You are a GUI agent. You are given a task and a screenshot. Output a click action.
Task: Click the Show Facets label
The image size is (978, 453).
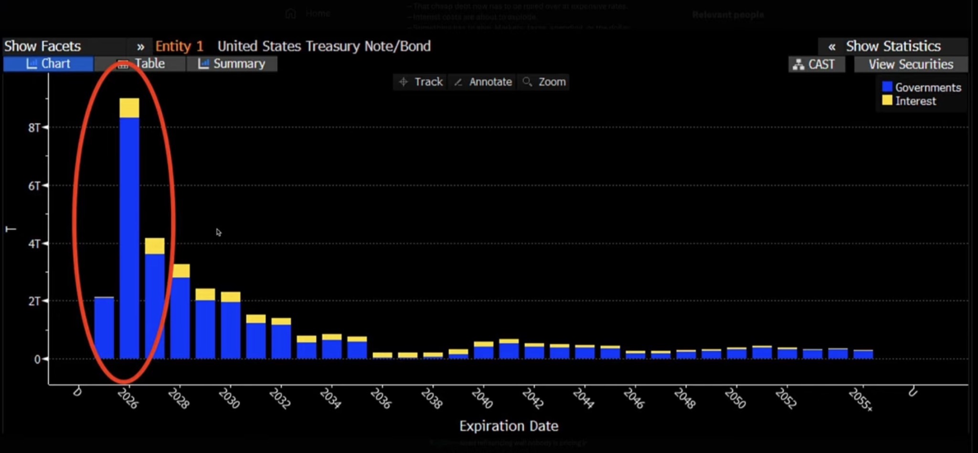[43, 46]
